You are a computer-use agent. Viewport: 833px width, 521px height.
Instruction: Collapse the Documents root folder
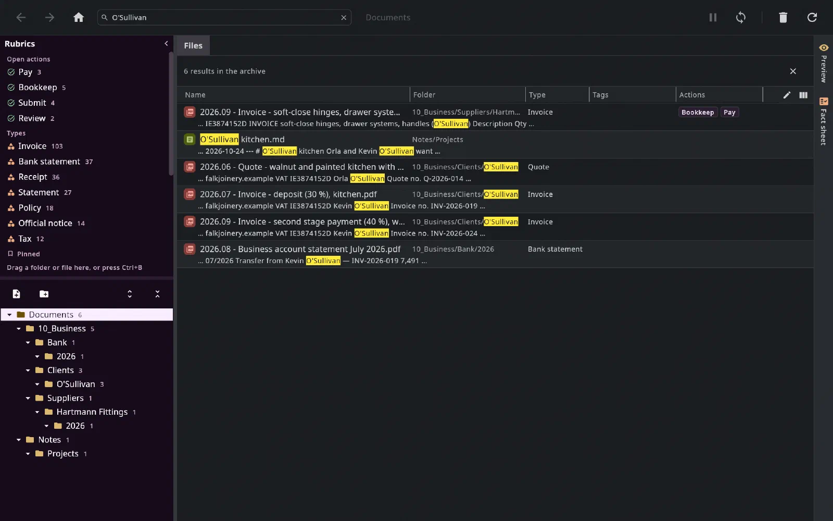pyautogui.click(x=9, y=315)
